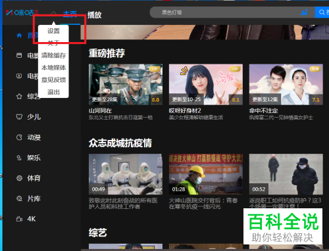Click the 重磅推荐 section heading
Viewport: 329px width, 251px height.
point(107,53)
